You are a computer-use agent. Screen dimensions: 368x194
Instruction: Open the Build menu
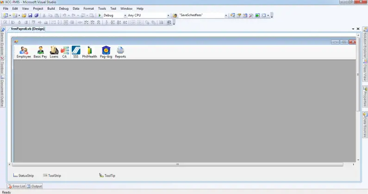pos(51,8)
